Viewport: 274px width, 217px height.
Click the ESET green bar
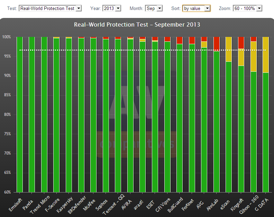(x=155, y=117)
